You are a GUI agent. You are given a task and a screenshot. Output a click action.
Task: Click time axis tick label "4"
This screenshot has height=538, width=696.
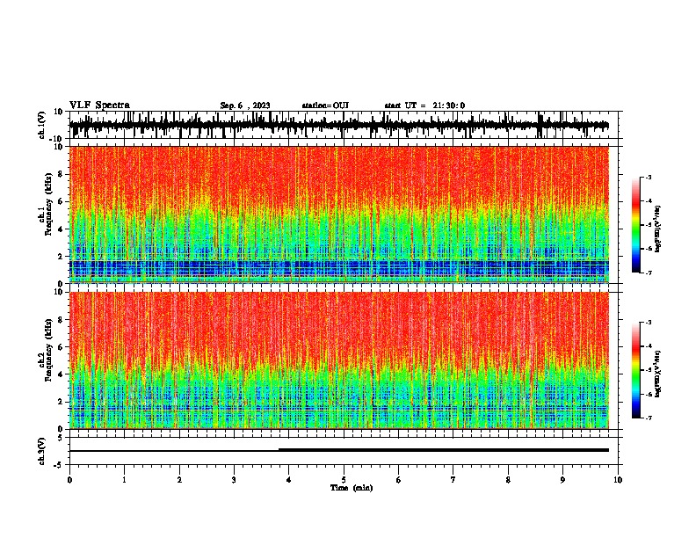(289, 480)
